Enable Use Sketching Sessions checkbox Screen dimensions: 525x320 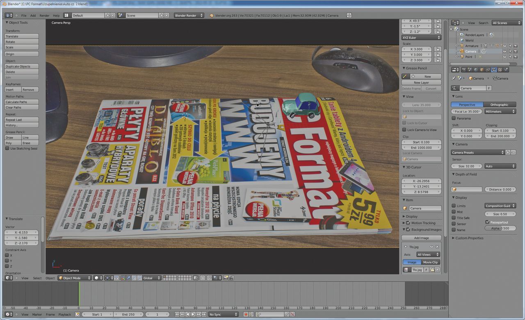(x=7, y=149)
